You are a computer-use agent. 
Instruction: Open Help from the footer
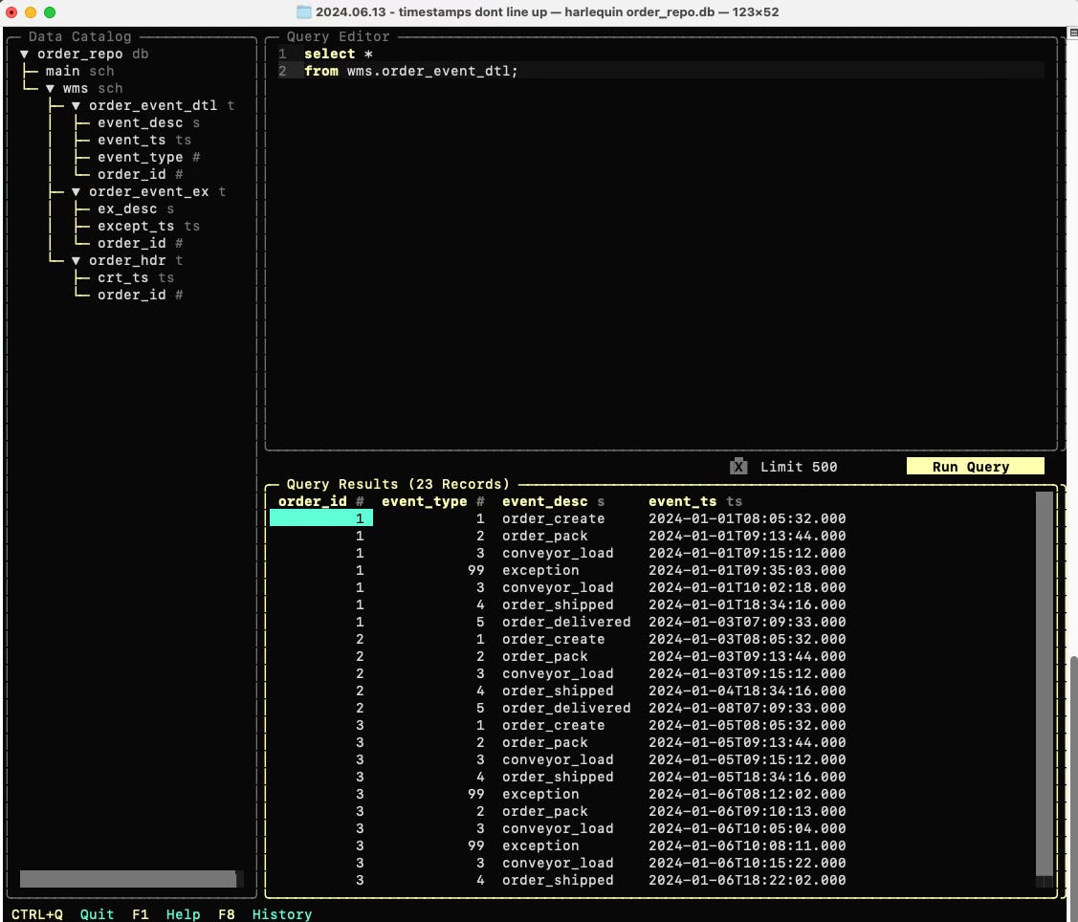click(x=183, y=914)
